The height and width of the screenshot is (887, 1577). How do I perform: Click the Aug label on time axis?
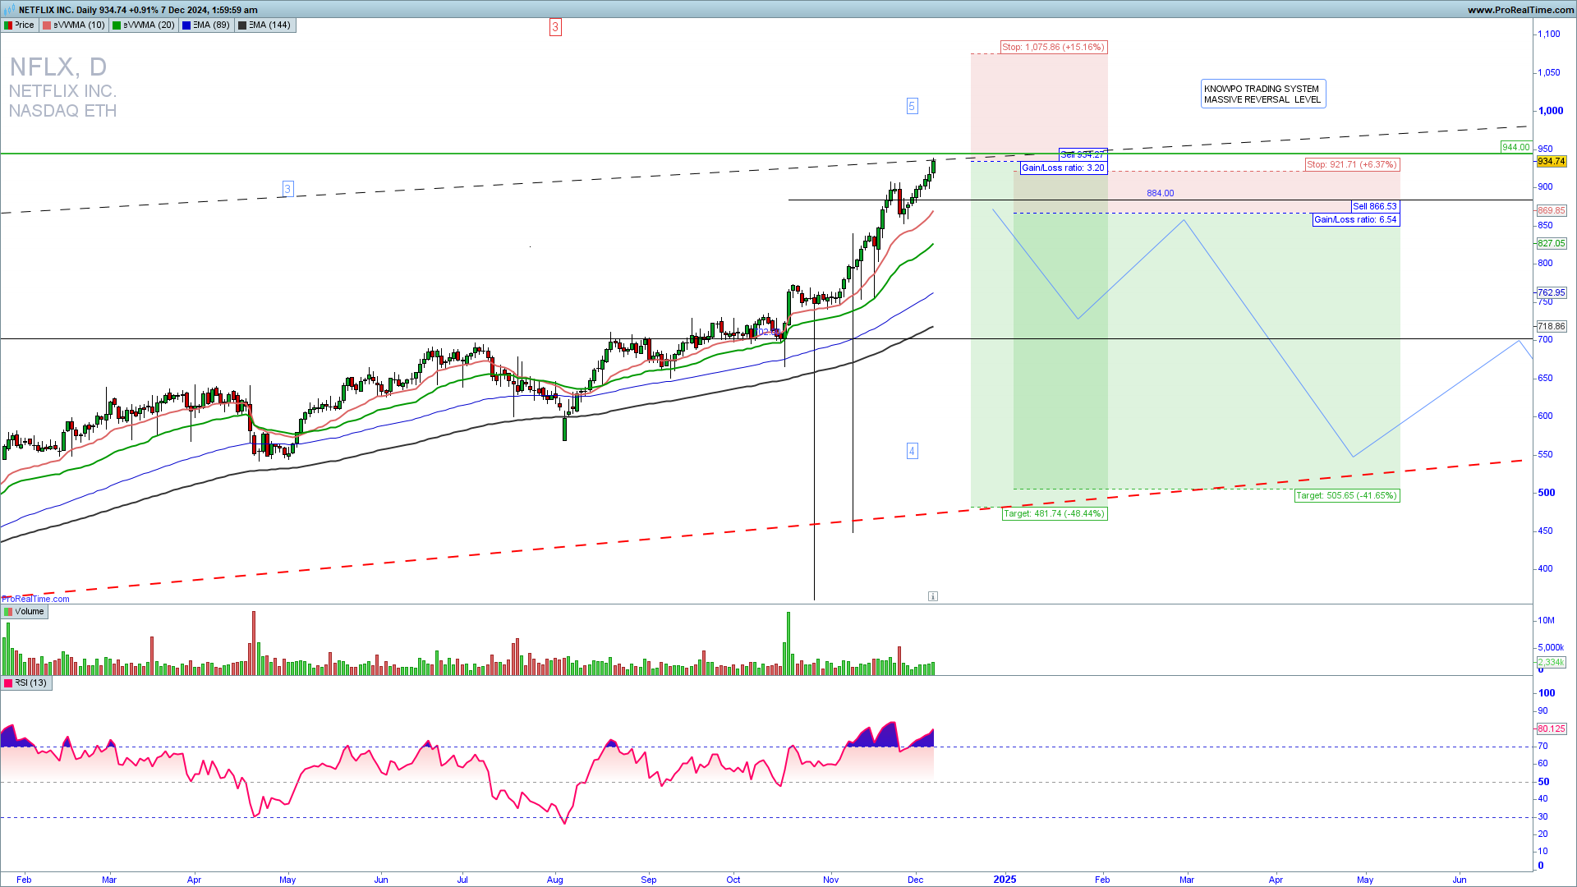(x=555, y=880)
